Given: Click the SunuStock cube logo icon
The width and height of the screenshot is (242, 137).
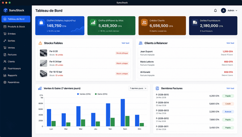Looking at the screenshot, I should 6,10.
